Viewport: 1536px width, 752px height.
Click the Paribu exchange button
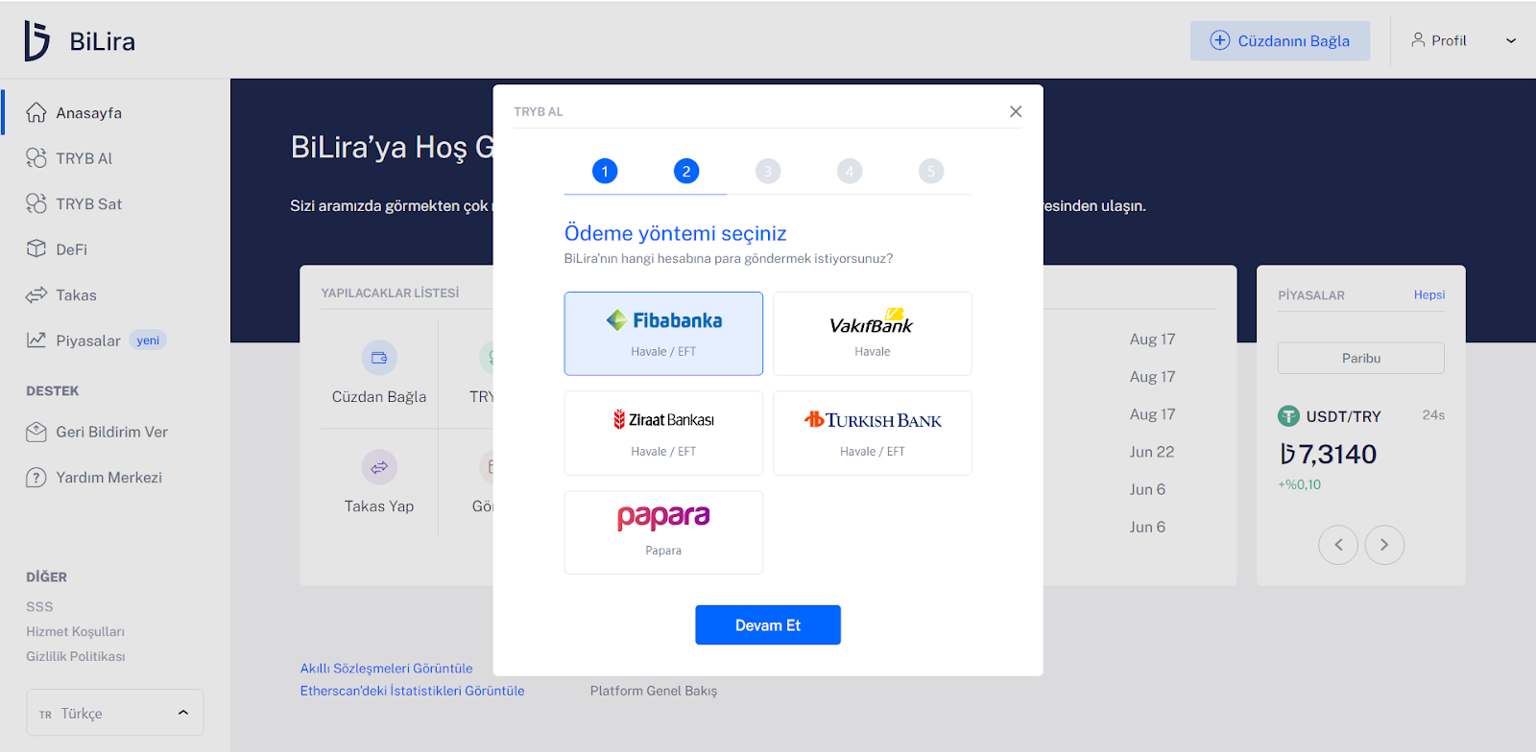point(1361,358)
